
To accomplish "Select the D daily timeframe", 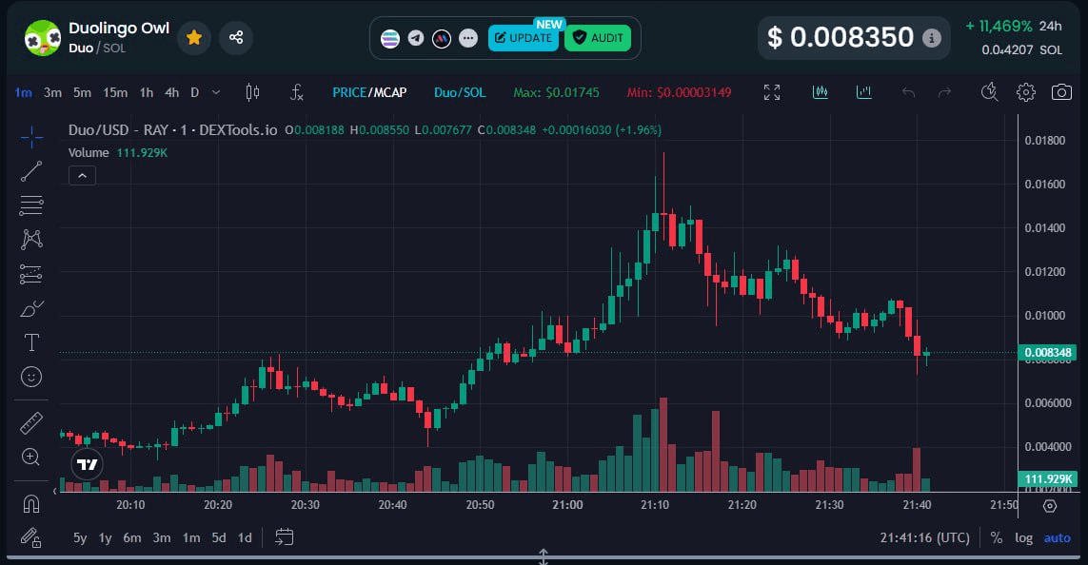I will [195, 92].
